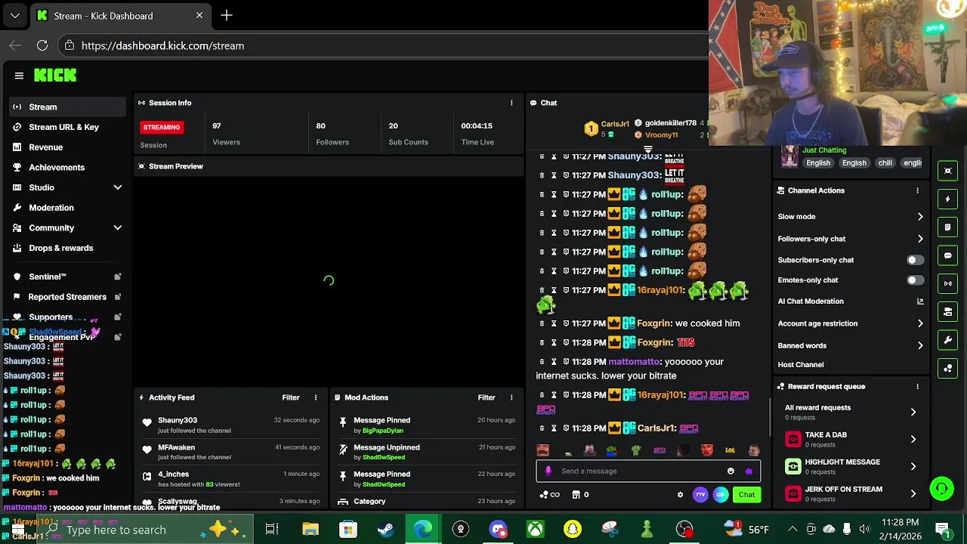Open Session Info options menu
This screenshot has height=544, width=967.
coord(511,103)
